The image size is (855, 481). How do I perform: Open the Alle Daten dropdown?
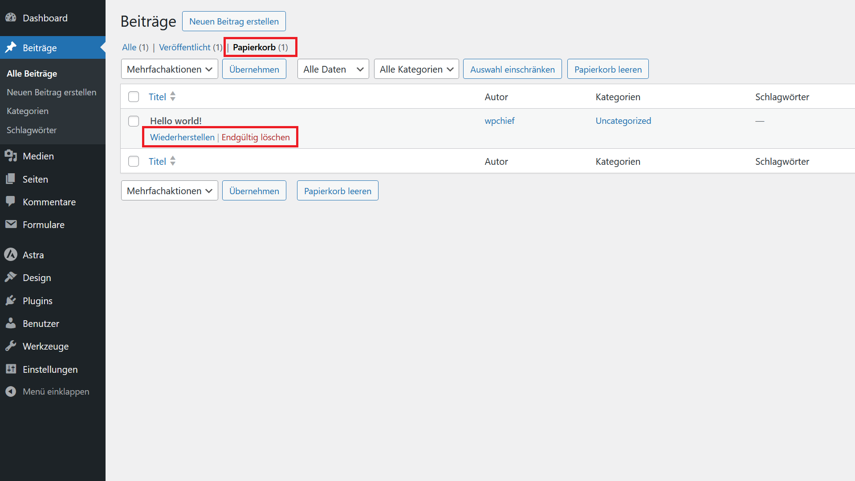(x=333, y=69)
